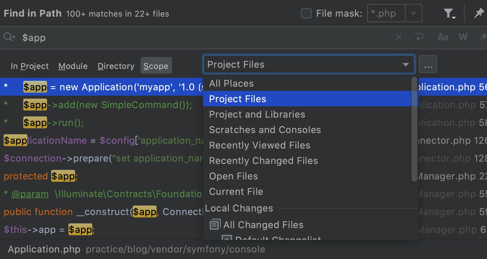Image resolution: width=487 pixels, height=259 pixels.
Task: Click the scope list scrollbar
Action: click(x=414, y=129)
